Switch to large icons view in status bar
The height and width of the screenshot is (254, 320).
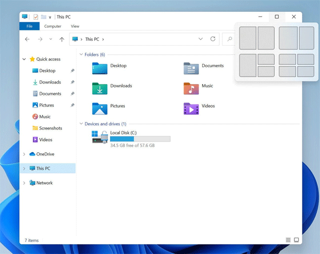pos(297,240)
